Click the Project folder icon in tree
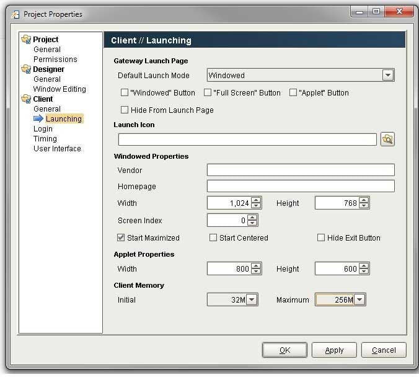This screenshot has width=419, height=377. [26, 40]
